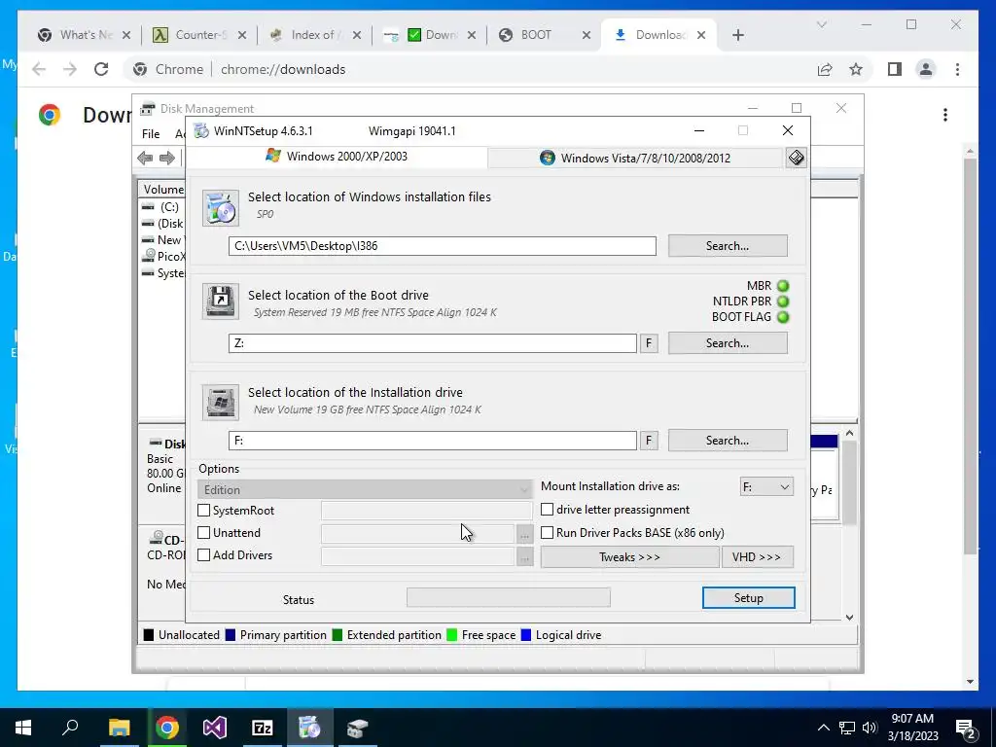Click the Chrome share page icon

point(825,69)
